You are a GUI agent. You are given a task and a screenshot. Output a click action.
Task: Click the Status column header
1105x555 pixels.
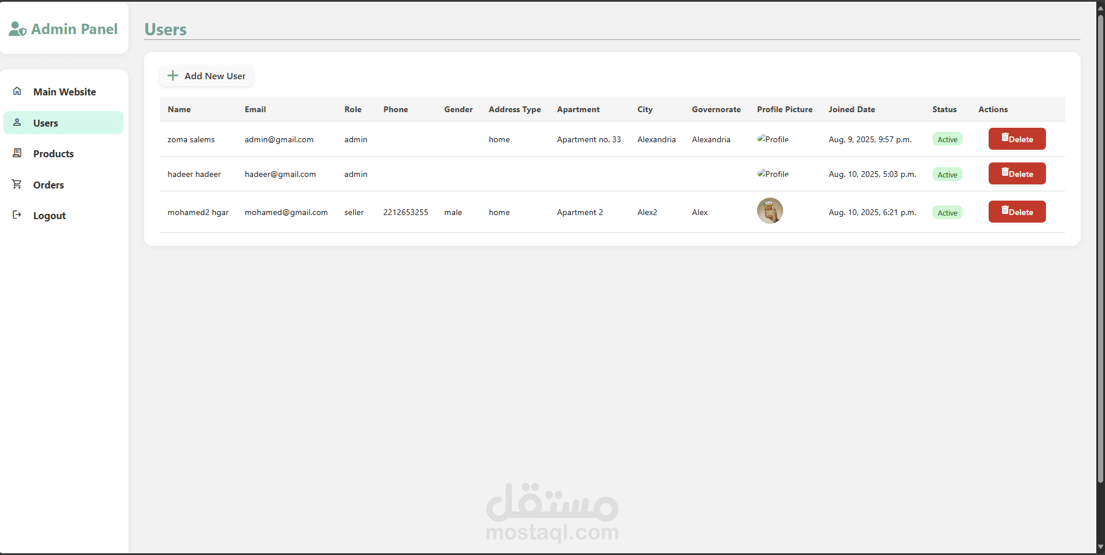point(944,109)
